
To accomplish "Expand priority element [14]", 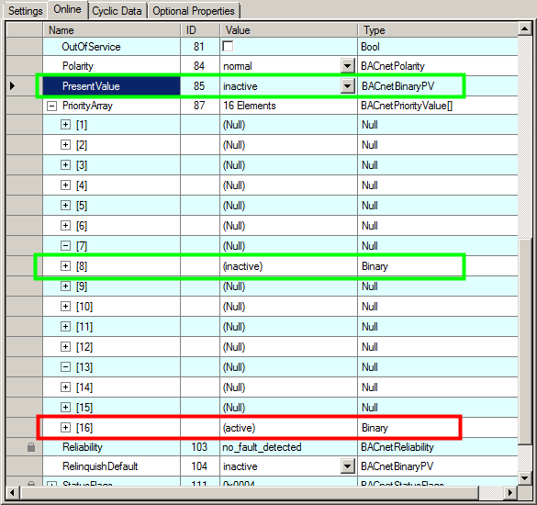I will click(65, 387).
